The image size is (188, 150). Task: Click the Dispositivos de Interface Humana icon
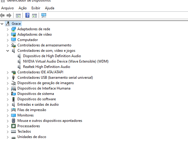[13, 88]
